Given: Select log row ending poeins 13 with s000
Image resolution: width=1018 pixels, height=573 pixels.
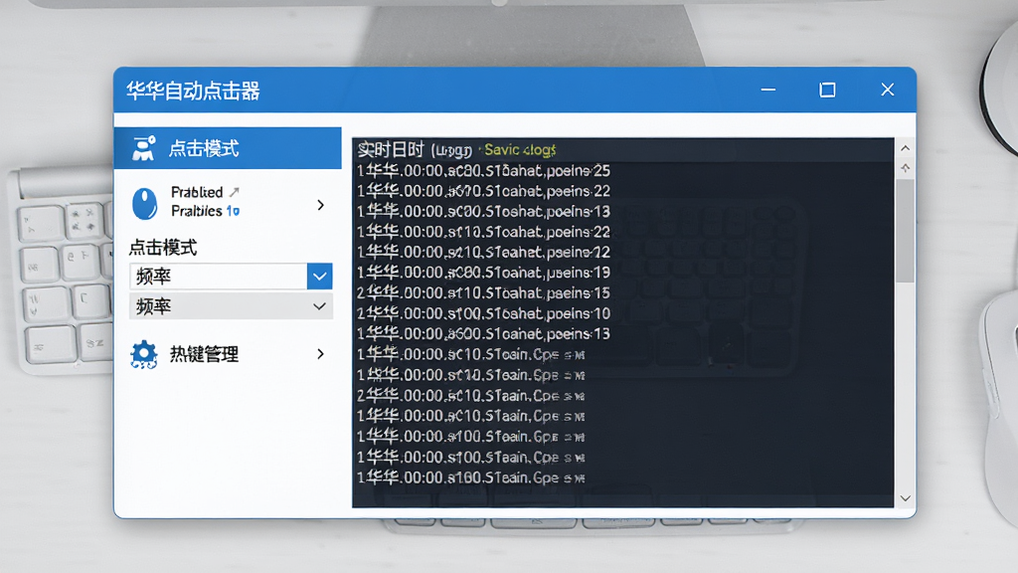Looking at the screenshot, I should pos(484,212).
